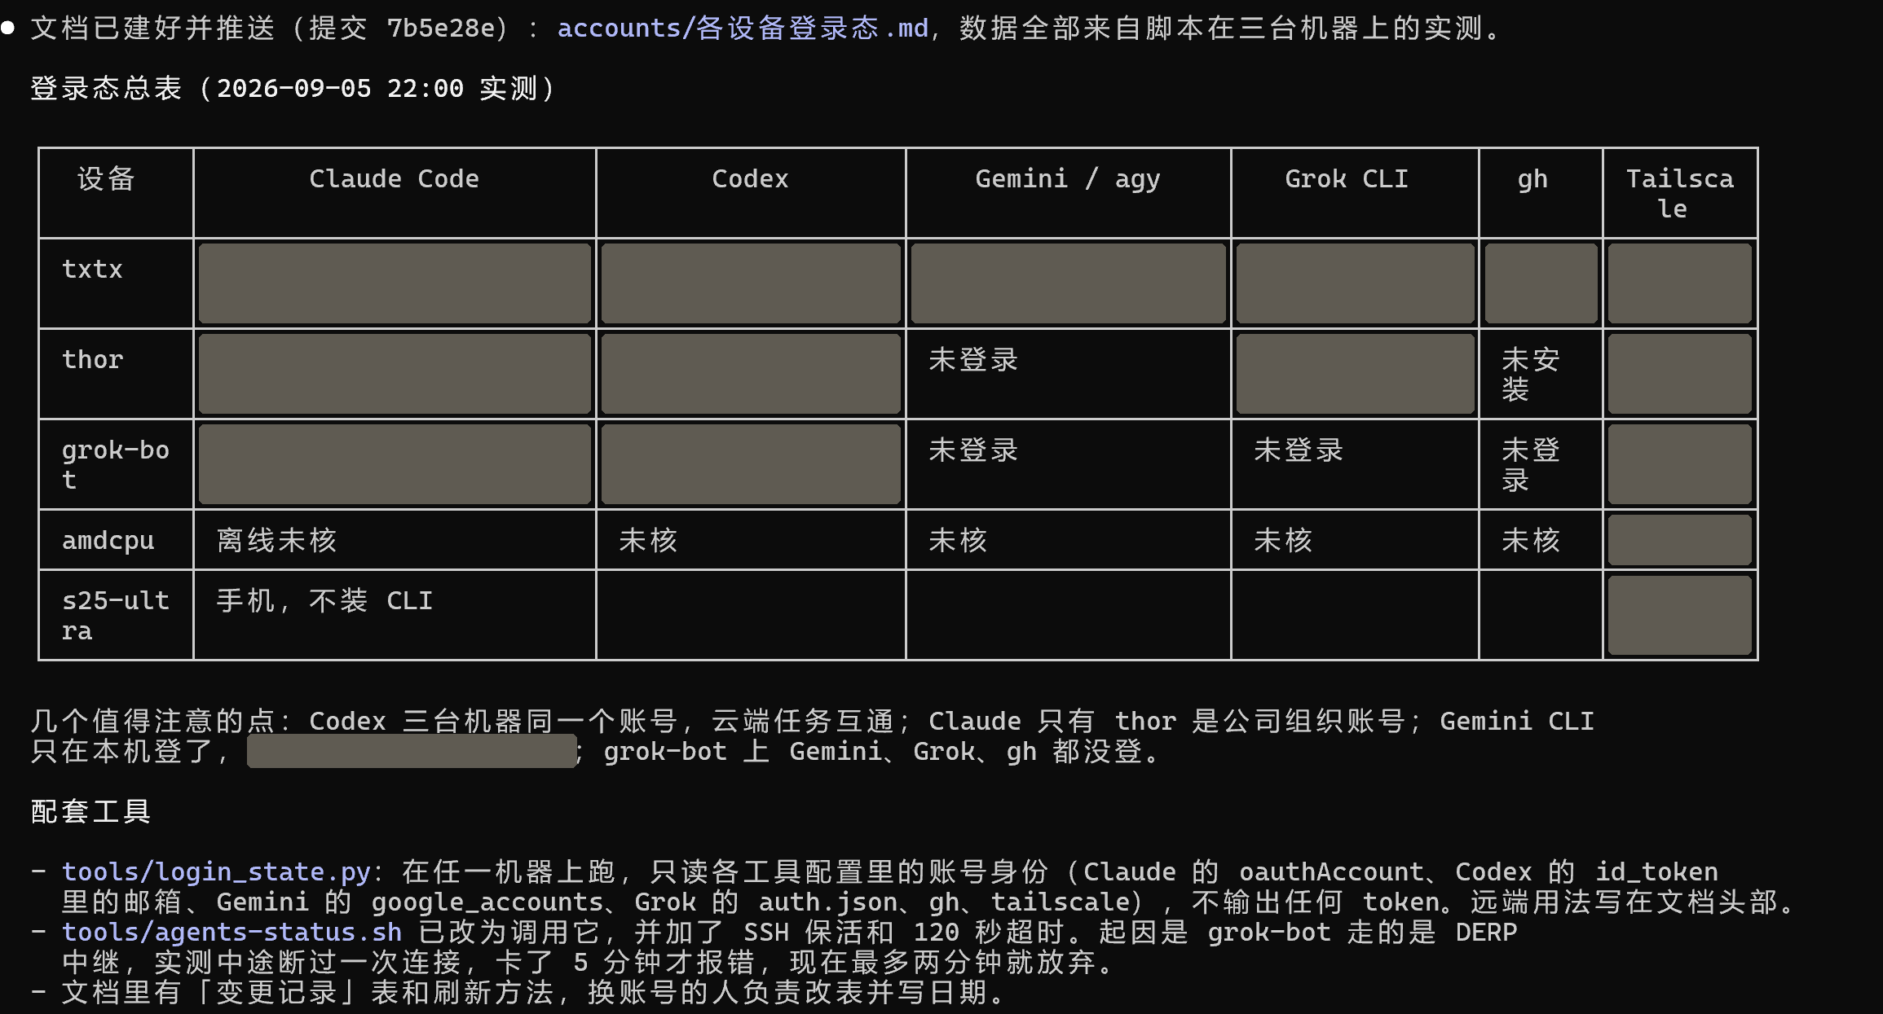The width and height of the screenshot is (1883, 1014).
Task: Click the Tailscale column header
Action: 1680,194
